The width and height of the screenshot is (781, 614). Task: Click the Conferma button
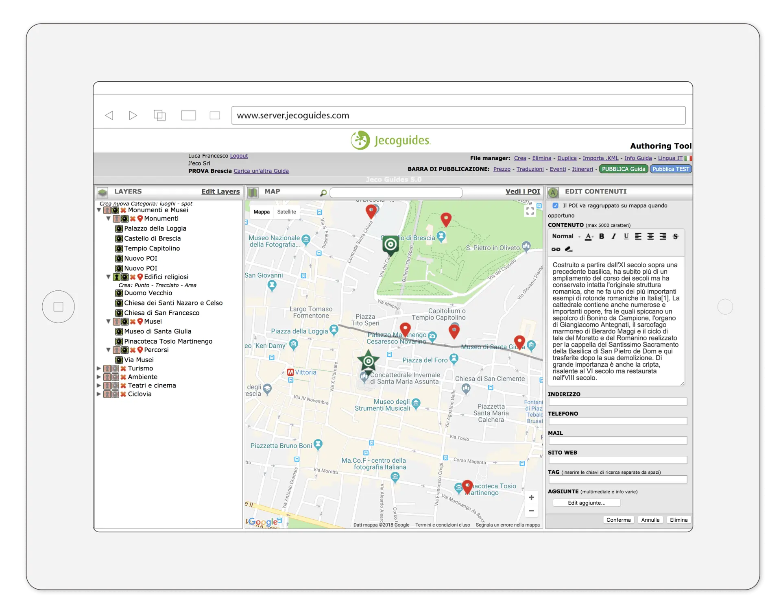pyautogui.click(x=618, y=520)
